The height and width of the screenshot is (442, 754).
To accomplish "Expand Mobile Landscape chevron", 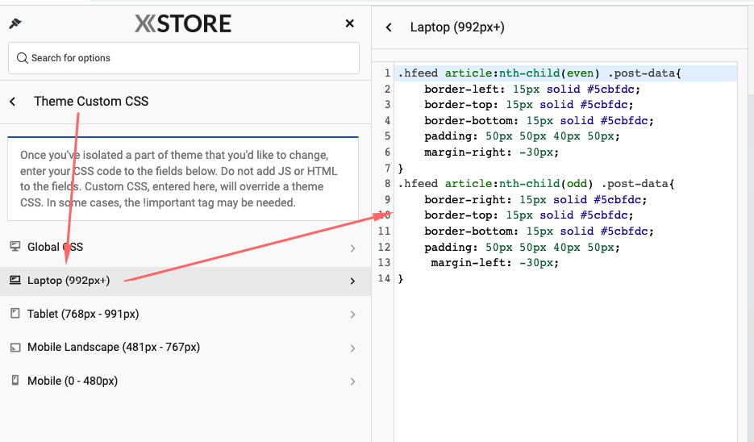I will pyautogui.click(x=352, y=348).
